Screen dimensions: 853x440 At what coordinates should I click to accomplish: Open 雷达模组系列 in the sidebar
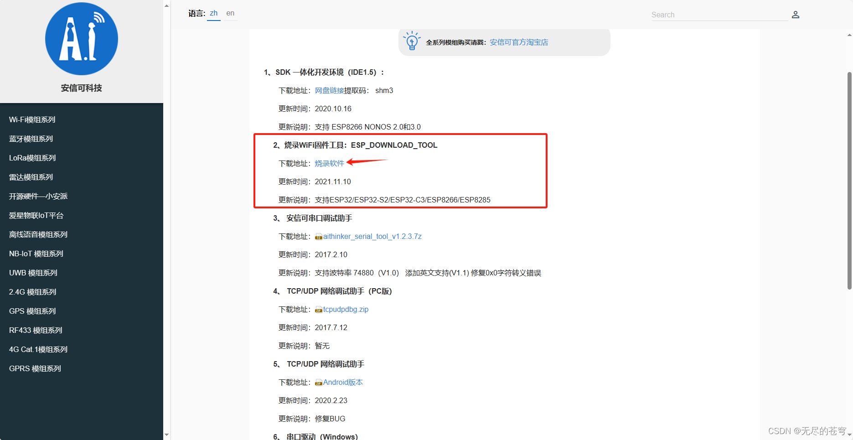[31, 177]
